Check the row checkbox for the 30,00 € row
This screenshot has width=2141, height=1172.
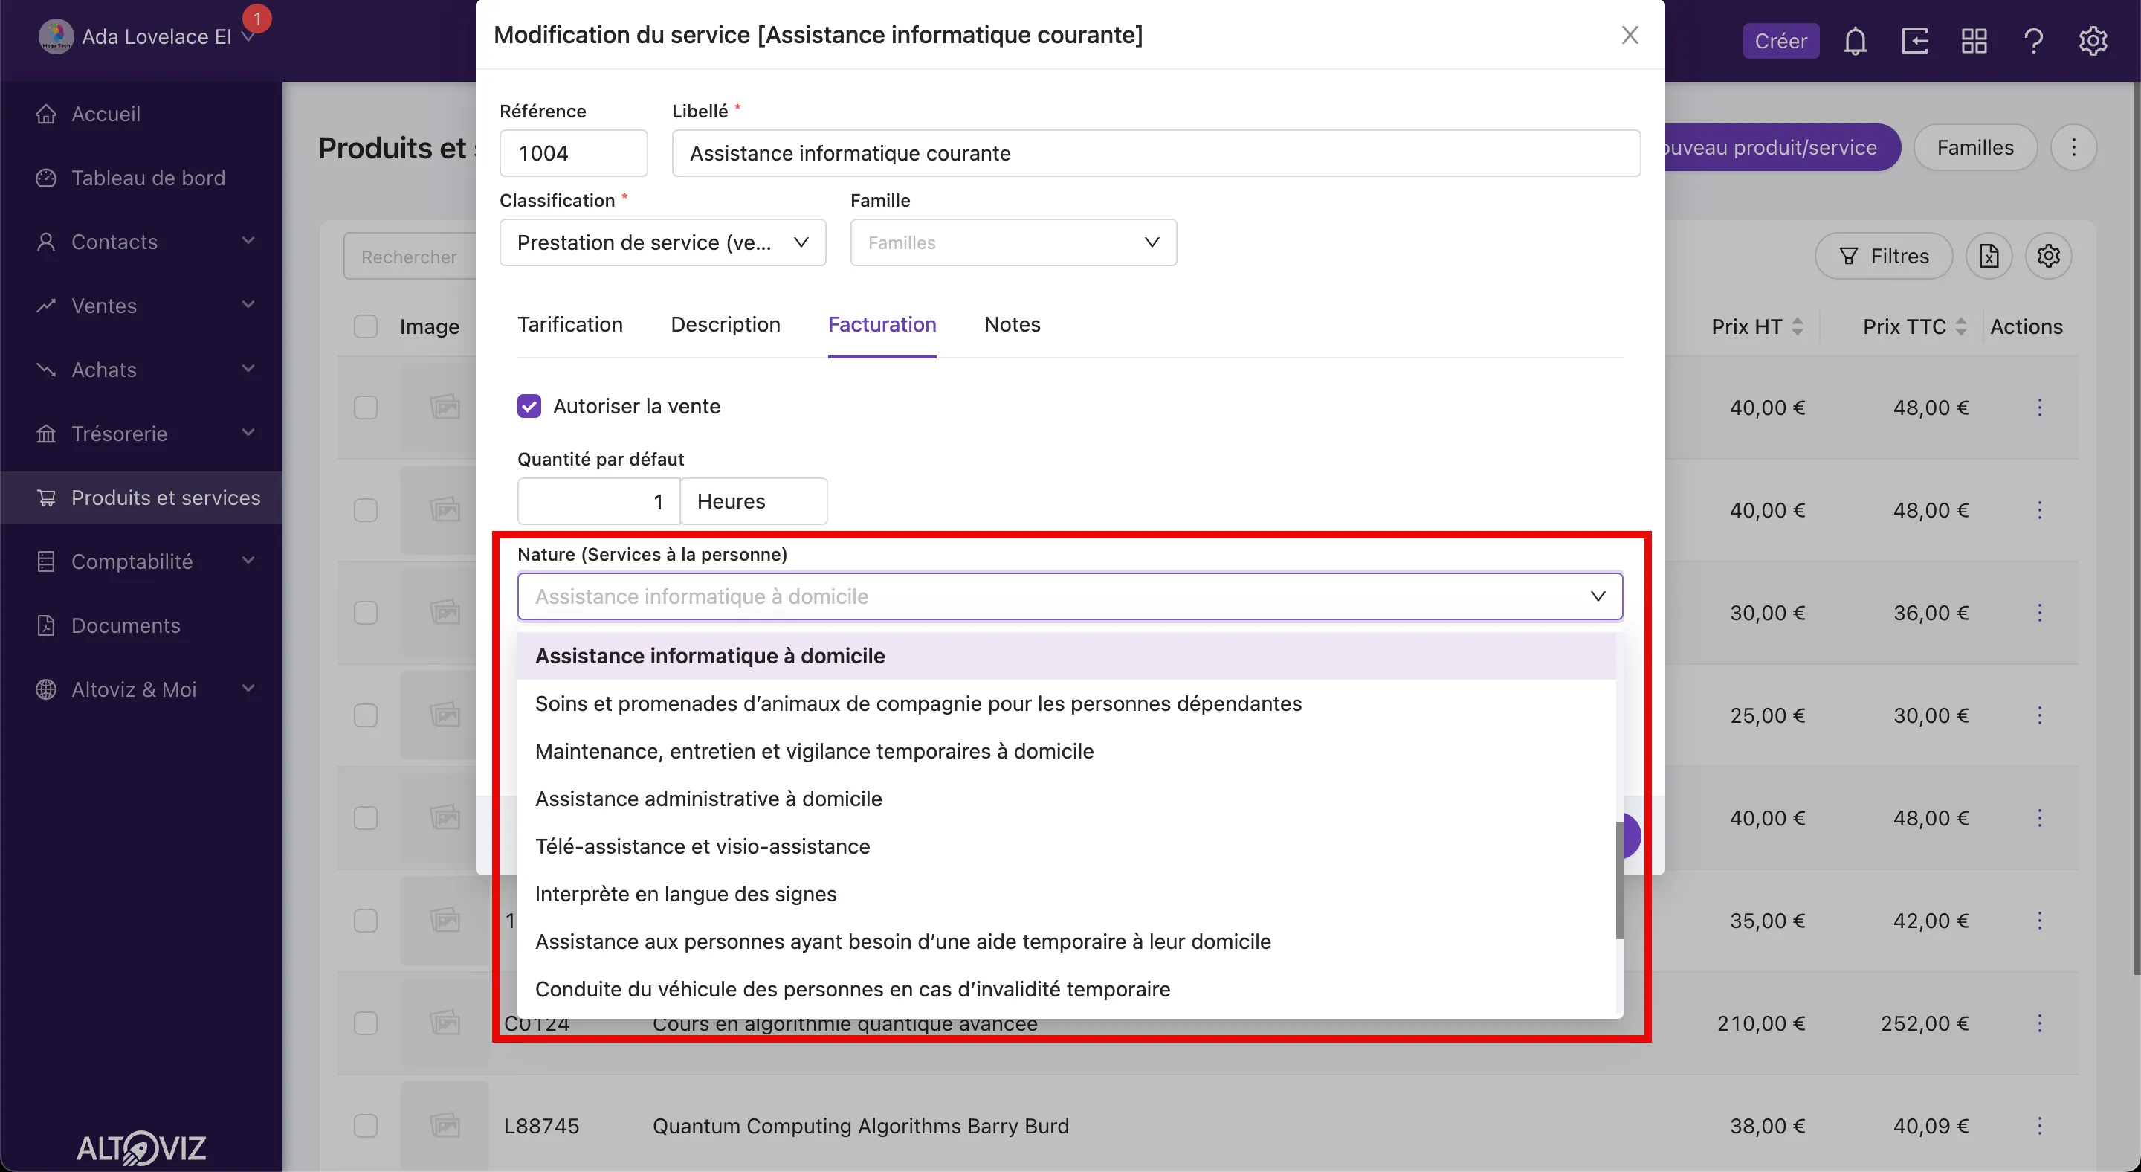pyautogui.click(x=366, y=613)
